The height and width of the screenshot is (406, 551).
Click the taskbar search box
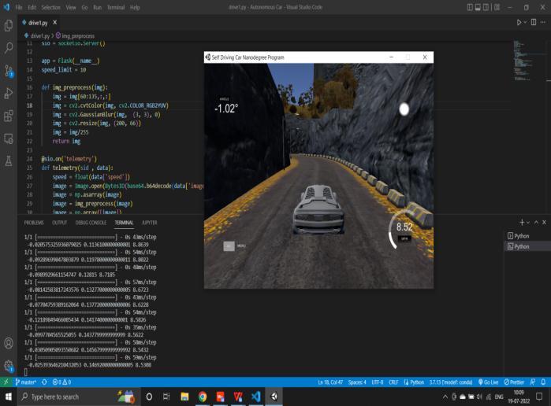pos(79,397)
